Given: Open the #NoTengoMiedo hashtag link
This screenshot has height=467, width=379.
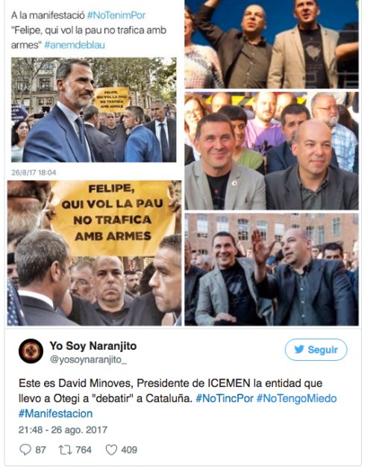Looking at the screenshot, I should tap(297, 398).
